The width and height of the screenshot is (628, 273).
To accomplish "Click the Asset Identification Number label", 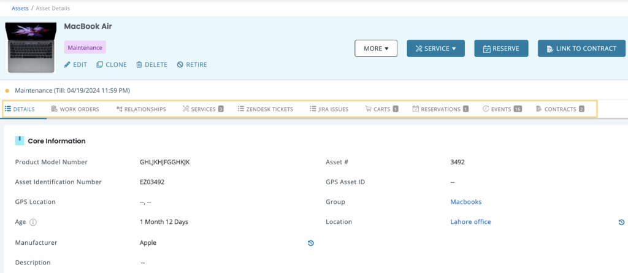I will (58, 182).
